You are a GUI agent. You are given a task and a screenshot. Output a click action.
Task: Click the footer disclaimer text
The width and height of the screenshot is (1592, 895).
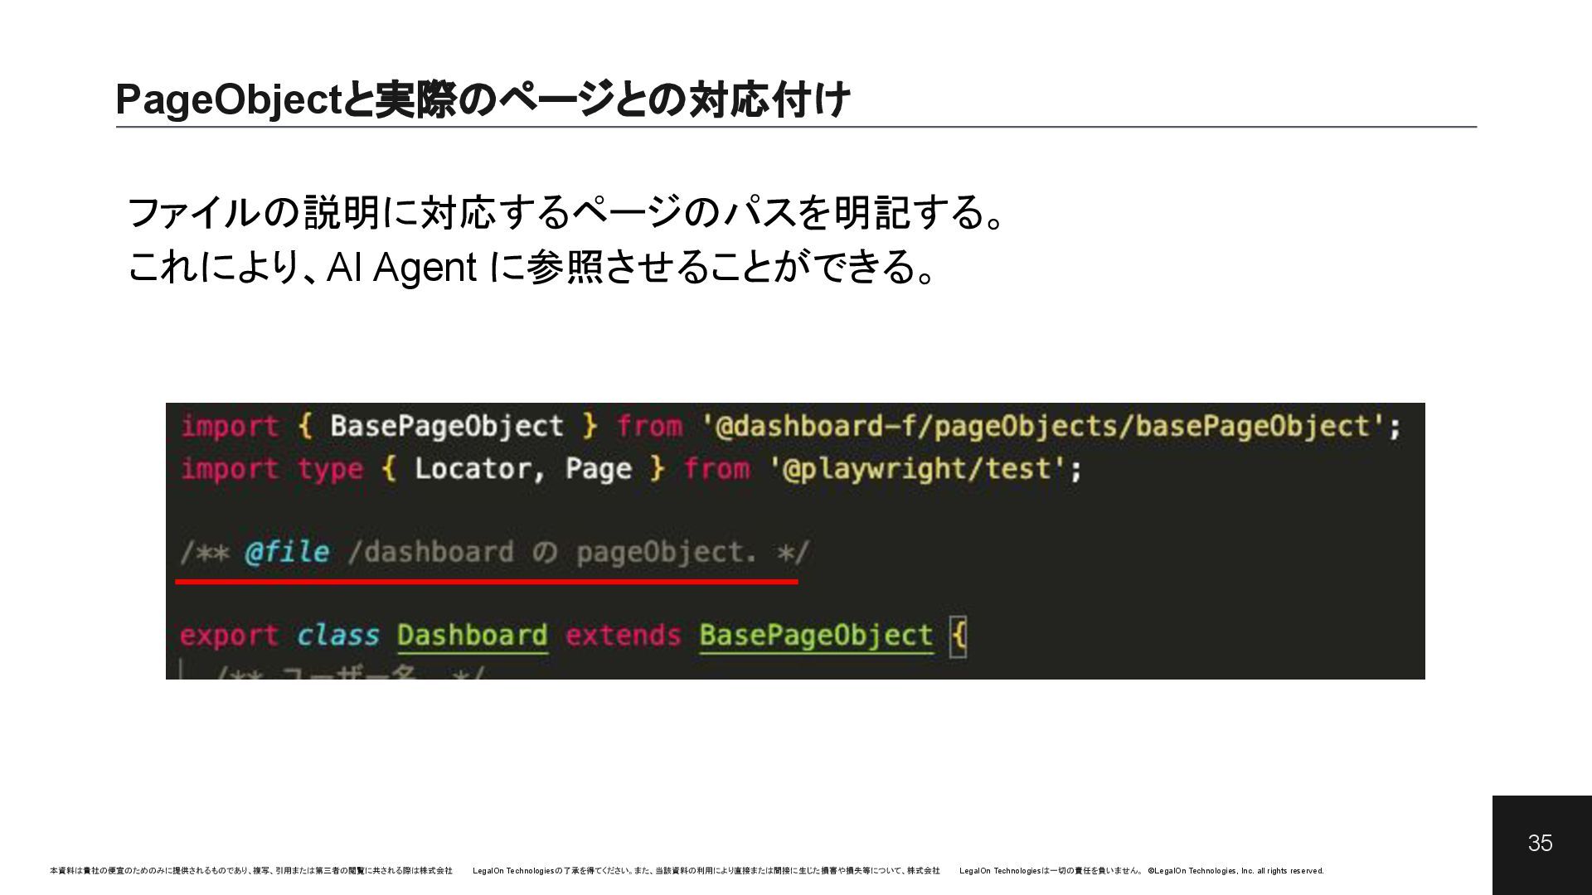click(x=687, y=871)
